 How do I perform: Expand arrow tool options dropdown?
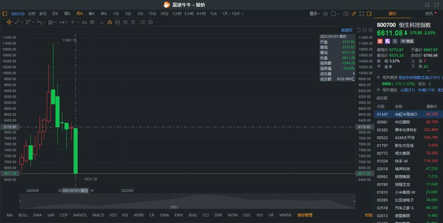tap(78, 22)
